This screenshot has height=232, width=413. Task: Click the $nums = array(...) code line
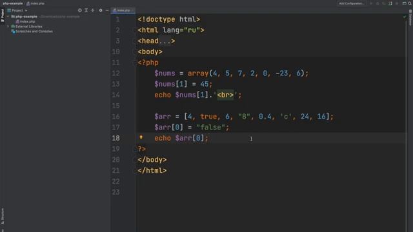coord(231,73)
